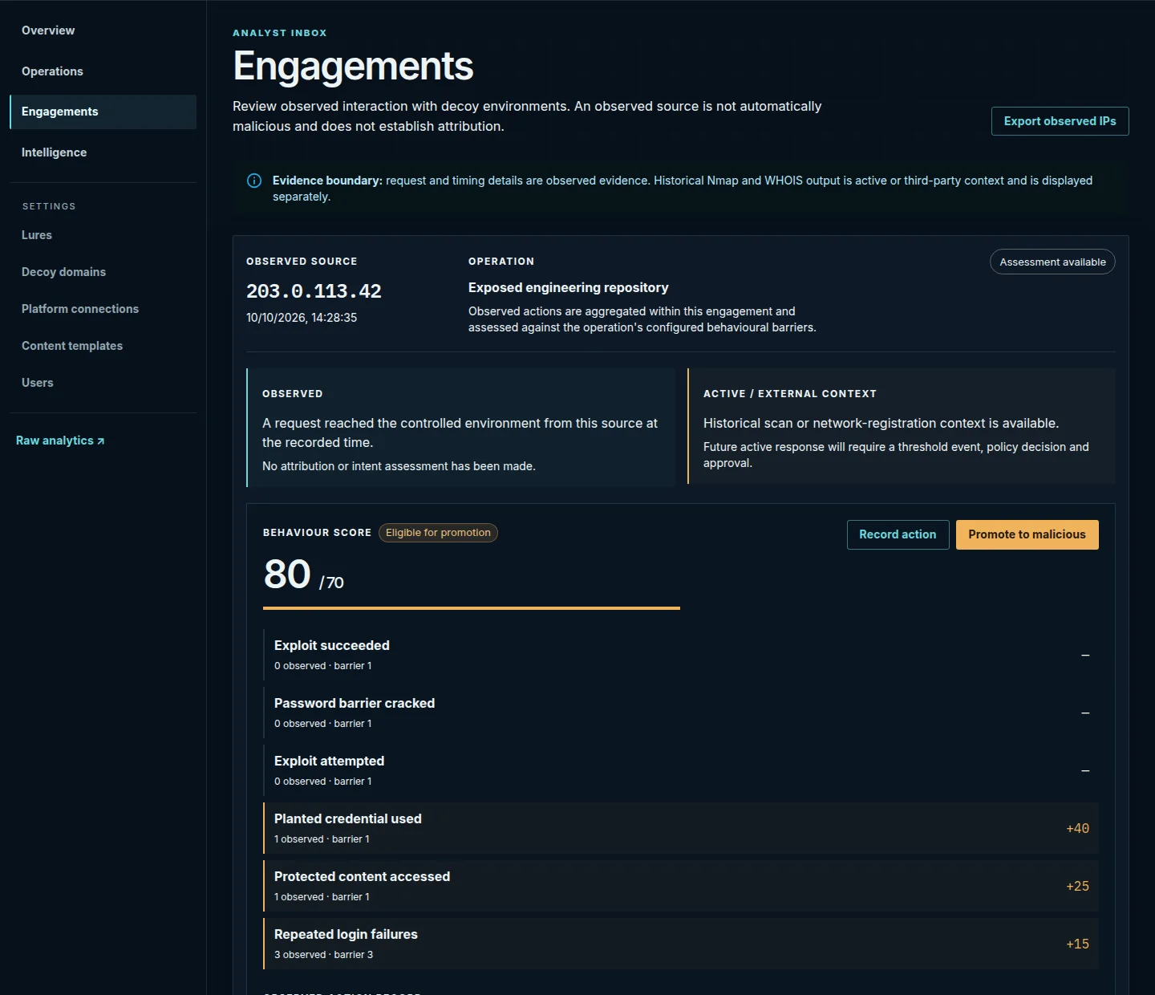This screenshot has width=1155, height=995.
Task: Click the +40 score value
Action: click(x=1077, y=828)
